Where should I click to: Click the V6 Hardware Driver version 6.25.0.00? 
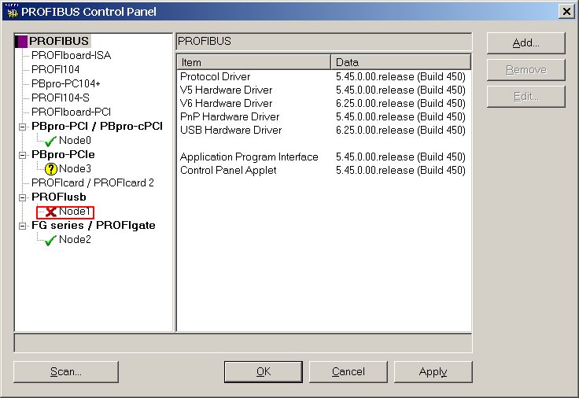tap(400, 103)
